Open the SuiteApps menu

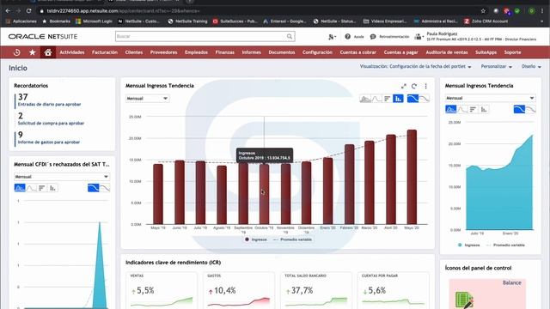coord(486,52)
